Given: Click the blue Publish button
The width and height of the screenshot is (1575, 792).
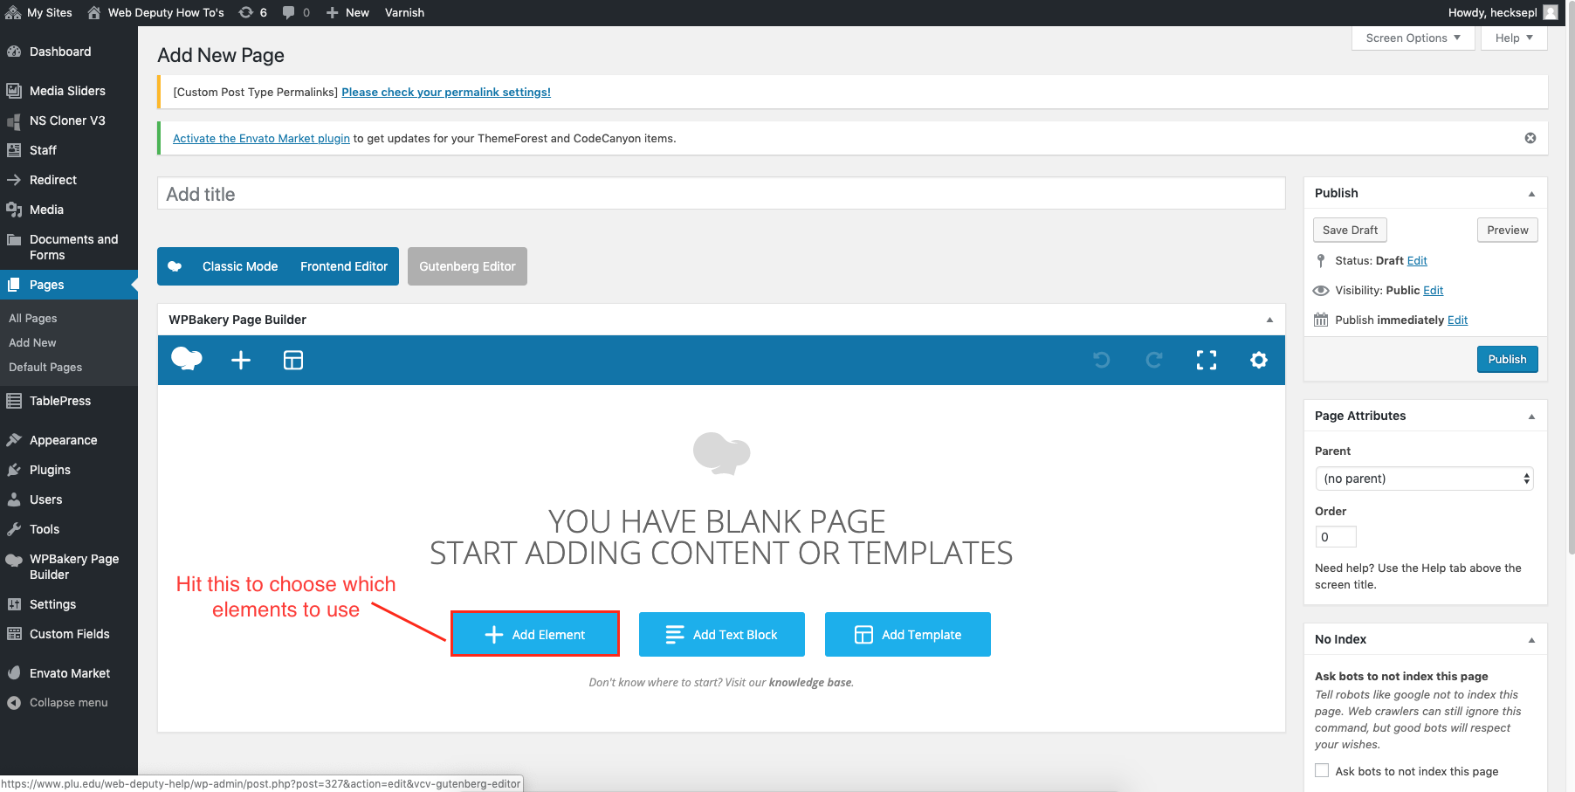Looking at the screenshot, I should click(x=1507, y=359).
